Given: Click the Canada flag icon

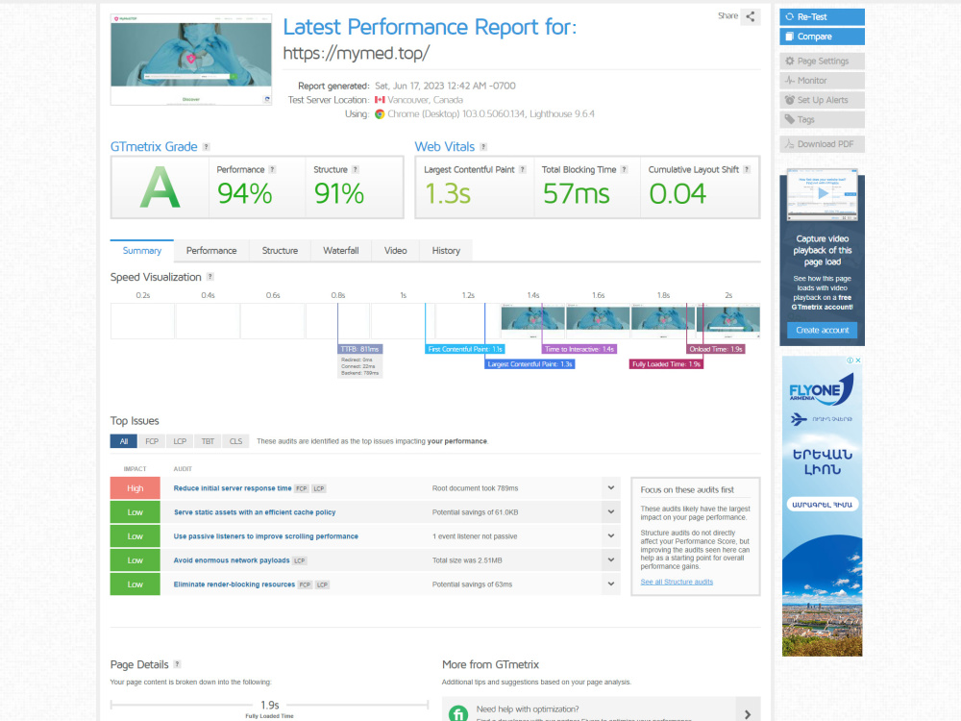Looking at the screenshot, I should click(x=380, y=100).
